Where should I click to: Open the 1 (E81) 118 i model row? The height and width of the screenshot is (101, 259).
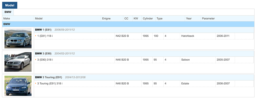tap(144, 36)
